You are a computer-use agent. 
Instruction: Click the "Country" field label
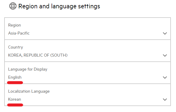tap(16, 47)
